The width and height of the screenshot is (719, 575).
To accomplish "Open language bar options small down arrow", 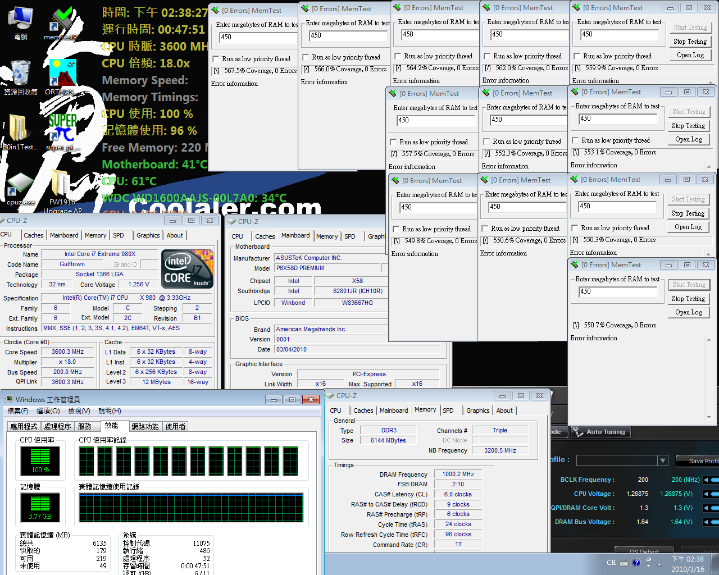I will (x=649, y=566).
